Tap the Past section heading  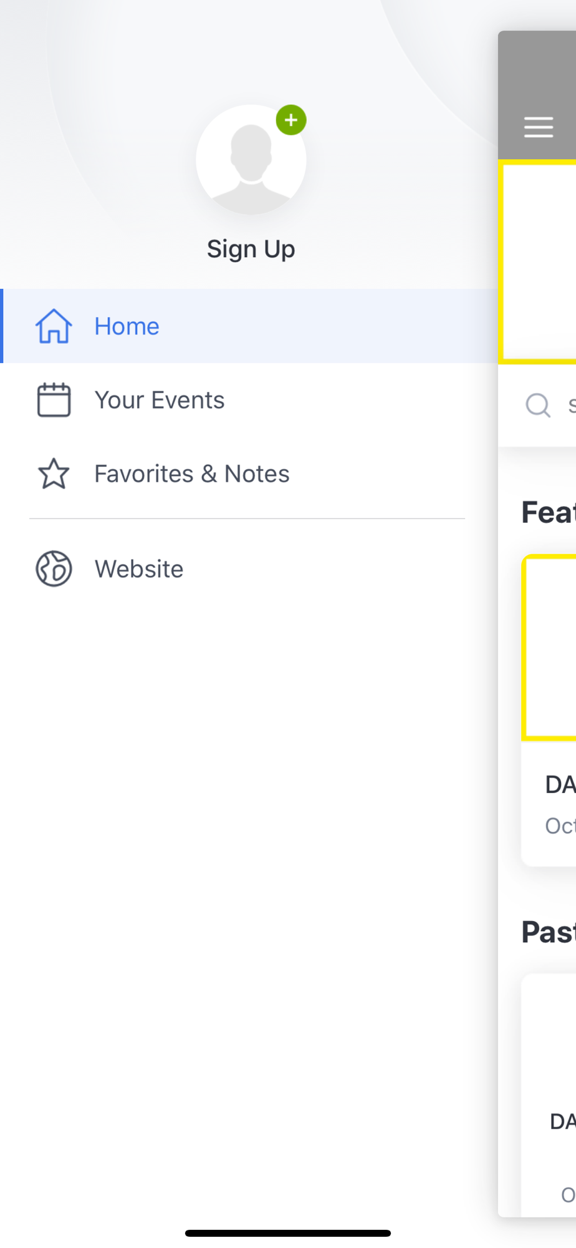549,932
